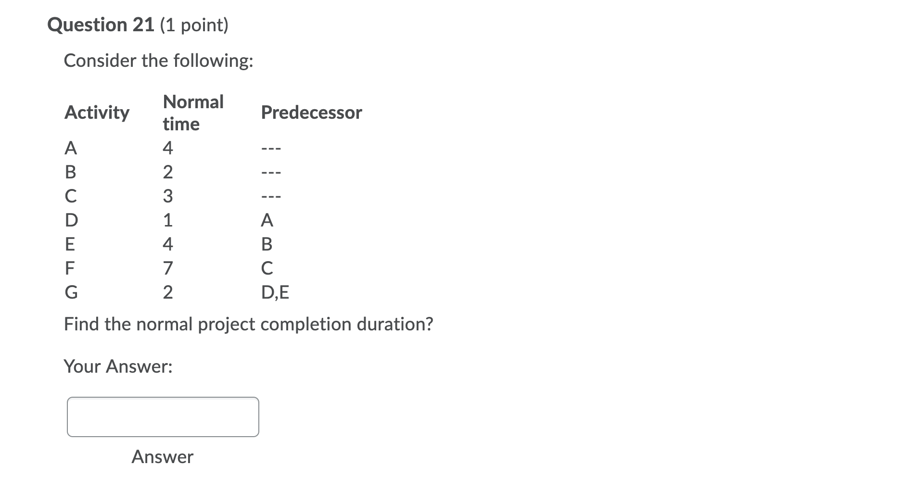Select the Predecessor column header
This screenshot has width=903, height=478.
310,113
